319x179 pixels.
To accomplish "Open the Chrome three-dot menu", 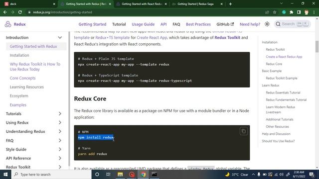I will coord(314,12).
